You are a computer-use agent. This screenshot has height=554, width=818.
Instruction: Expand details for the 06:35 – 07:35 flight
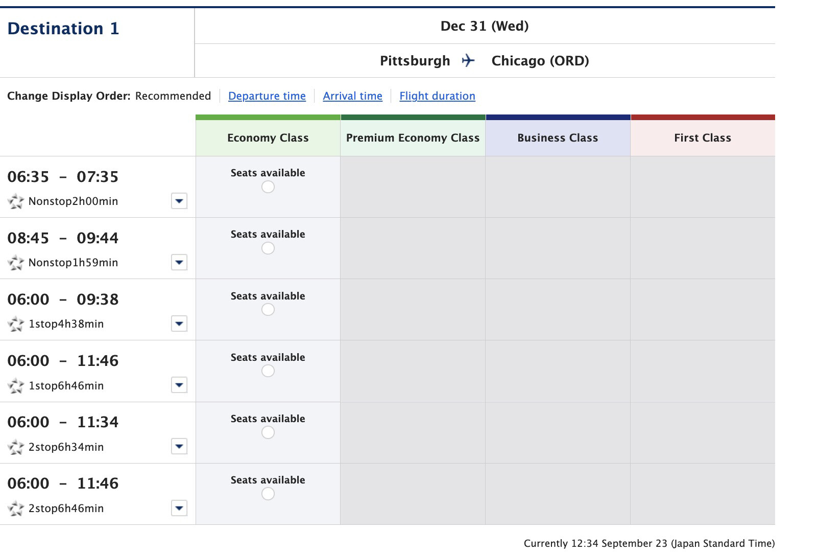click(179, 201)
